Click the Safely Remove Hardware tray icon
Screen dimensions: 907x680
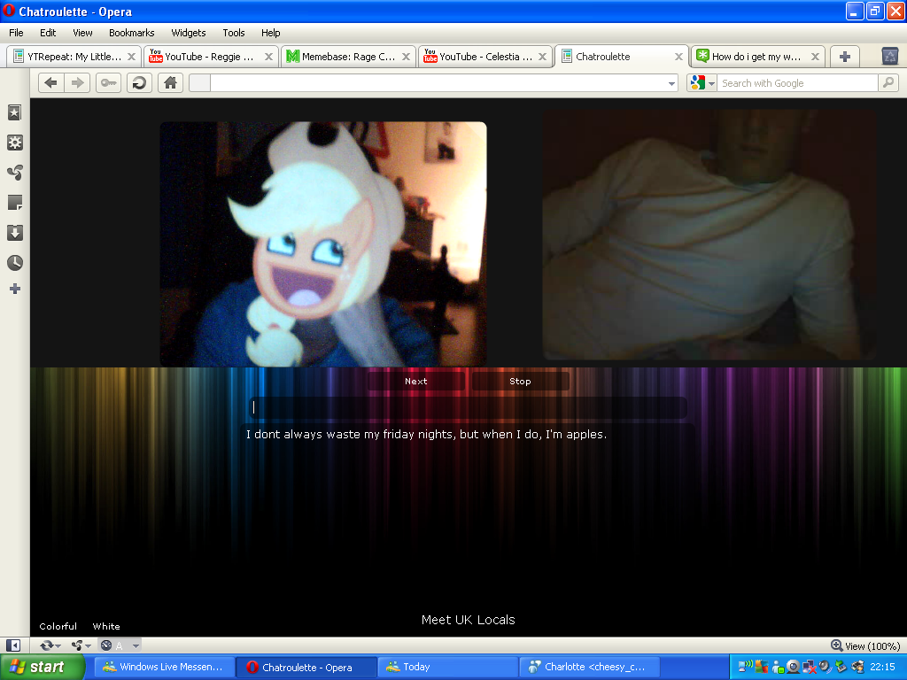pos(841,667)
